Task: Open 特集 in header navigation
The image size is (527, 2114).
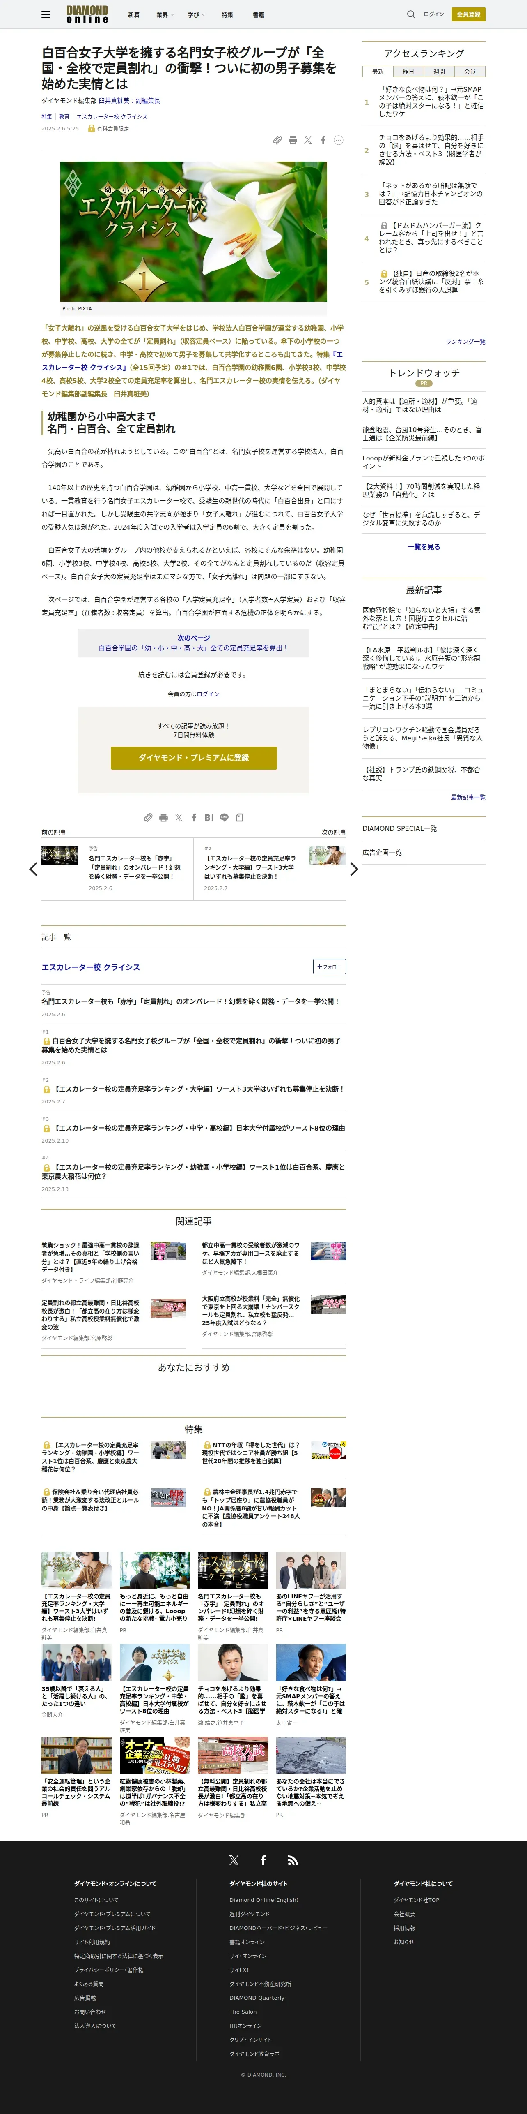Action: coord(227,15)
